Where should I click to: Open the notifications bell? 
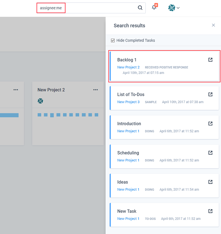(x=154, y=8)
